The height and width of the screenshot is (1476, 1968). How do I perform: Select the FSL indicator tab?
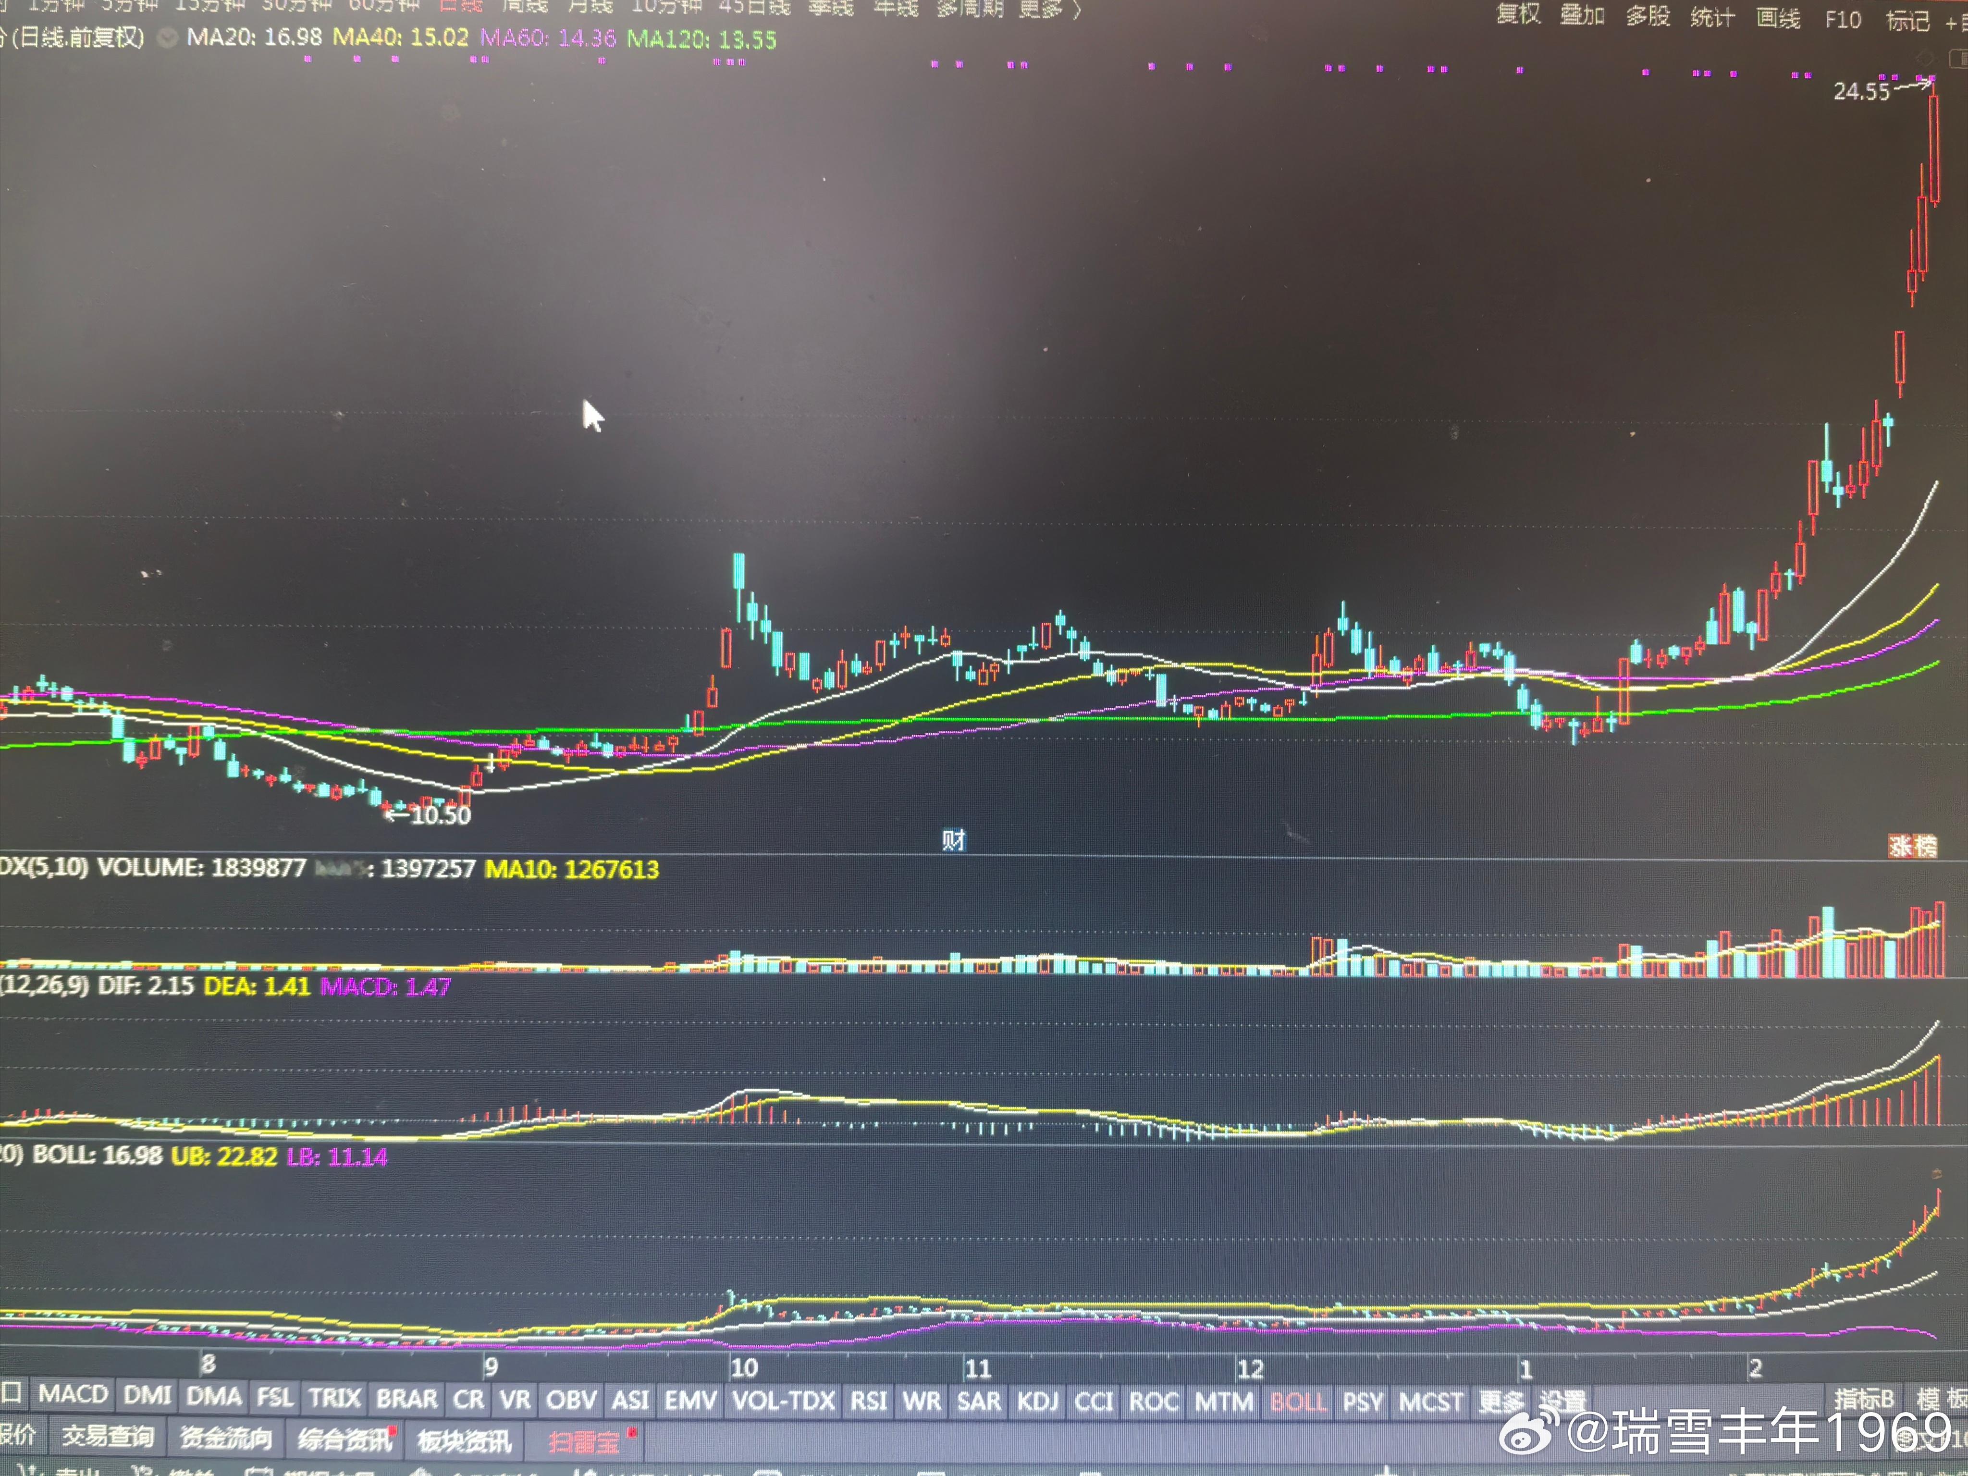point(275,1398)
